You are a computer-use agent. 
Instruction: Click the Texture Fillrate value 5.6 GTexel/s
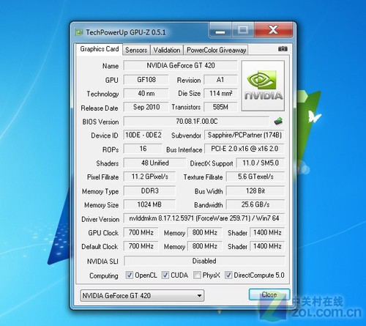(255, 177)
